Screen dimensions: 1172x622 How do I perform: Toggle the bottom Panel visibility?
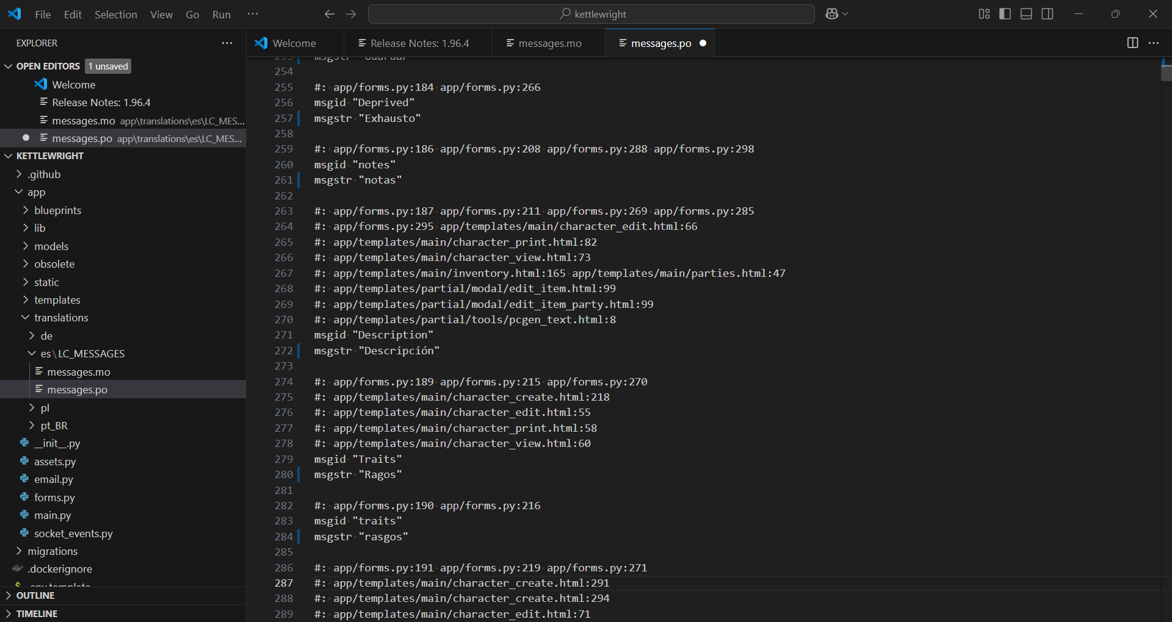point(1026,14)
